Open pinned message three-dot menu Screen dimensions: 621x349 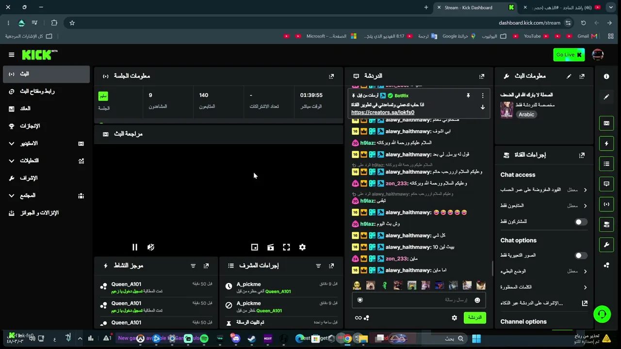[x=483, y=95]
